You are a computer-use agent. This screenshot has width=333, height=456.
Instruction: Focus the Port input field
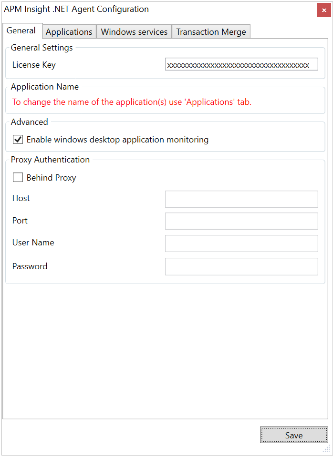coord(241,221)
